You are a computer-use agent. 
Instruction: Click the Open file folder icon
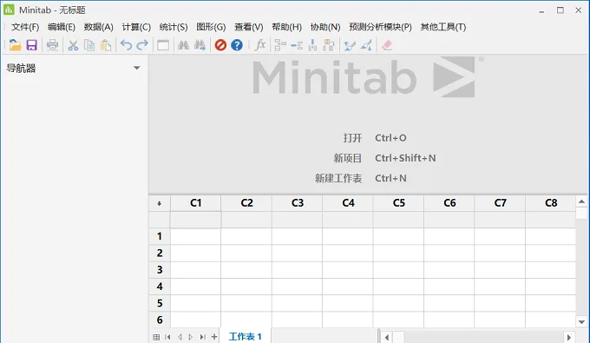pyautogui.click(x=15, y=45)
